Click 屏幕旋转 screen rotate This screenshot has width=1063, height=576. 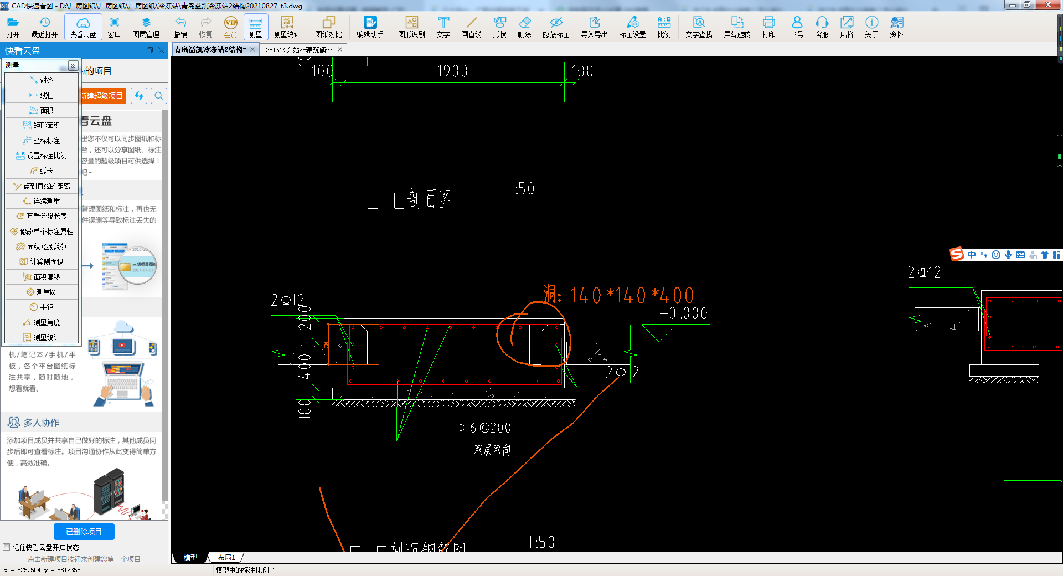pyautogui.click(x=737, y=27)
